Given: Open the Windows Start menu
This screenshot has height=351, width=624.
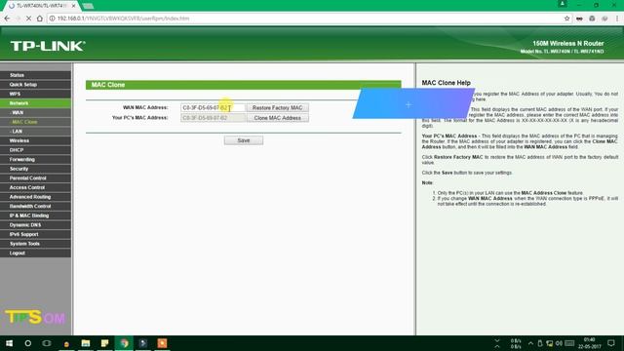Looking at the screenshot, I should [x=9, y=343].
